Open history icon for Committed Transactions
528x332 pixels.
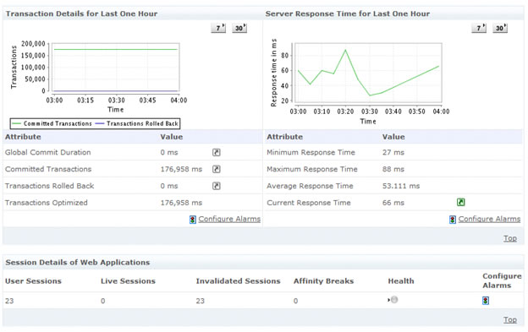(x=216, y=169)
